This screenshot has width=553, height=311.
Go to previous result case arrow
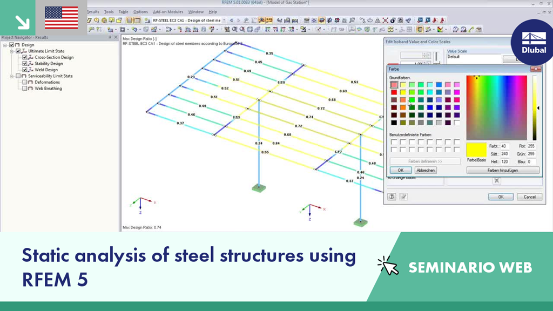pos(231,21)
